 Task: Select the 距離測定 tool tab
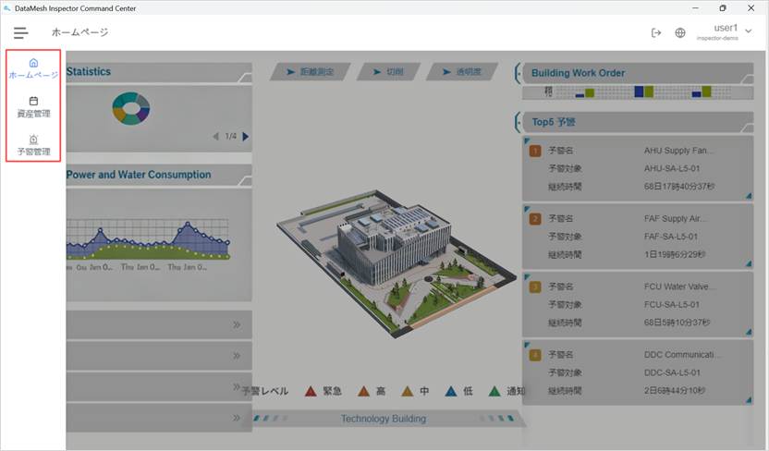[310, 71]
